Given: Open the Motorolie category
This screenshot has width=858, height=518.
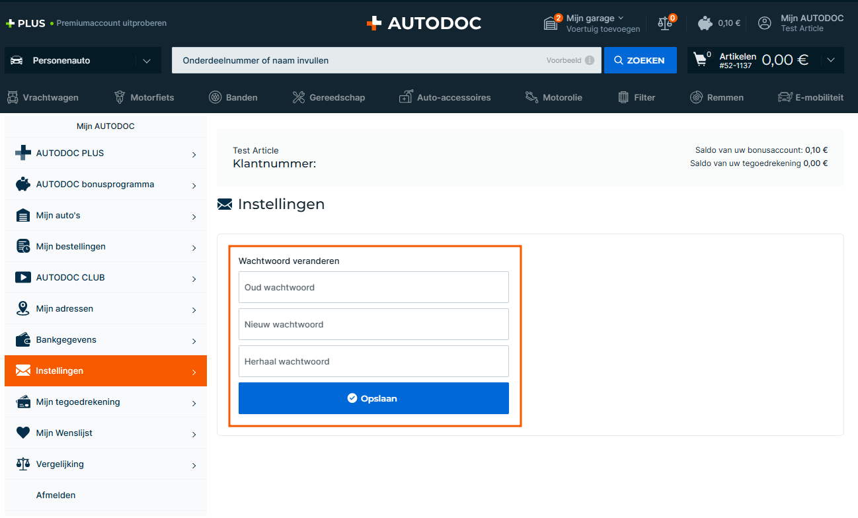Looking at the screenshot, I should tap(554, 97).
